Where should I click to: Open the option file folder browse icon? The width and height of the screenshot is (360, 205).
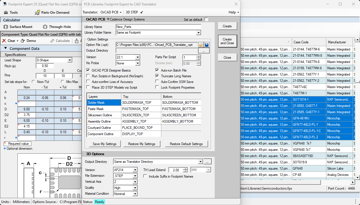(x=201, y=45)
